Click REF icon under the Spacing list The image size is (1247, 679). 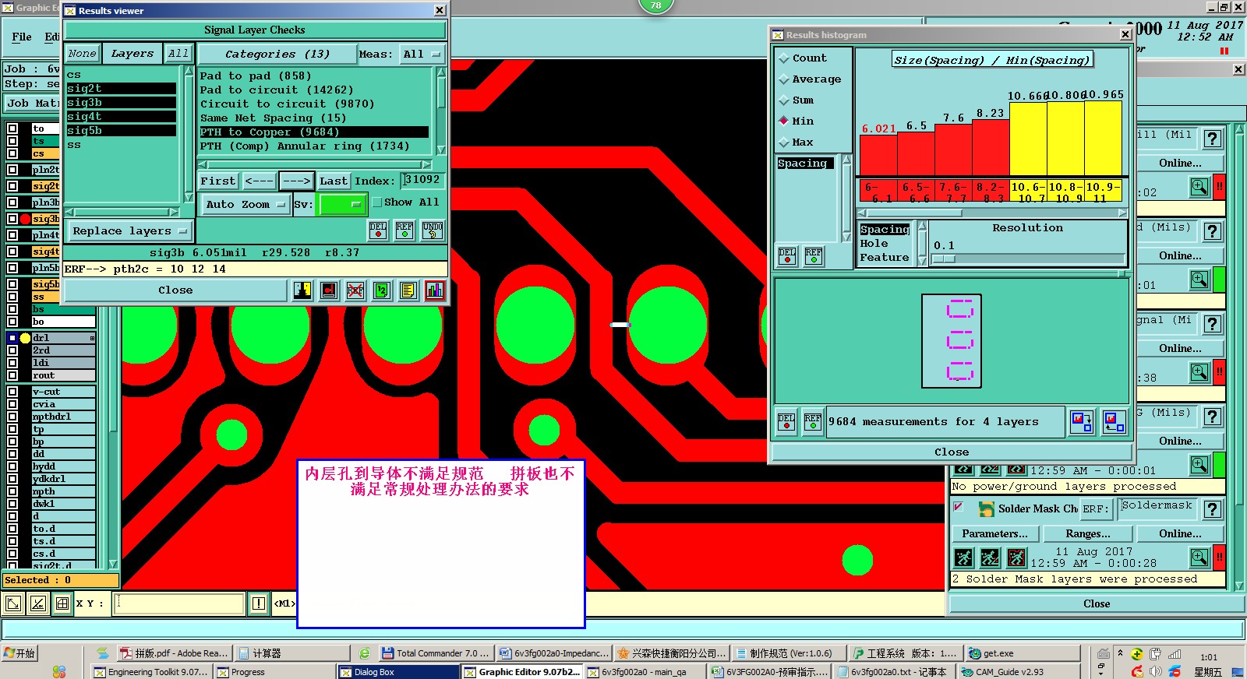point(814,255)
